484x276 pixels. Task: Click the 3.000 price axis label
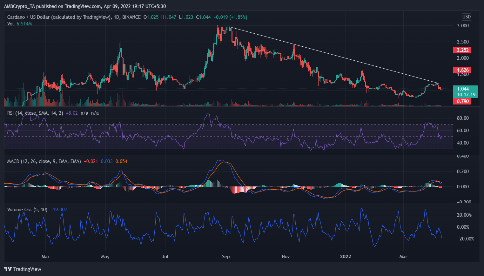pyautogui.click(x=463, y=26)
